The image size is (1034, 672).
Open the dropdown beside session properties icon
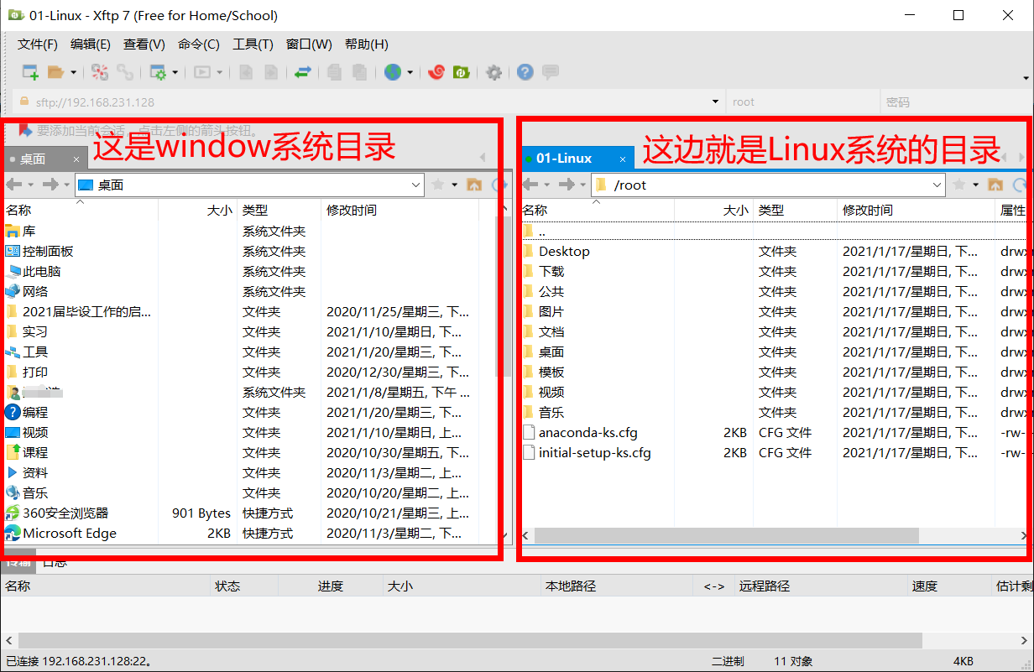[175, 72]
